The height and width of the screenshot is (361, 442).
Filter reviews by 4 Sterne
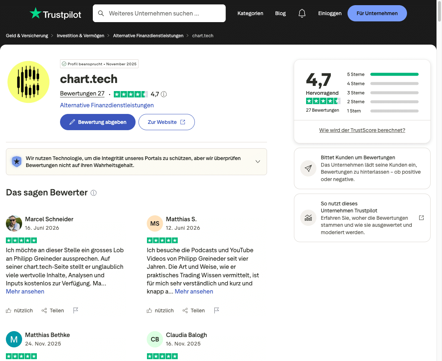click(383, 84)
